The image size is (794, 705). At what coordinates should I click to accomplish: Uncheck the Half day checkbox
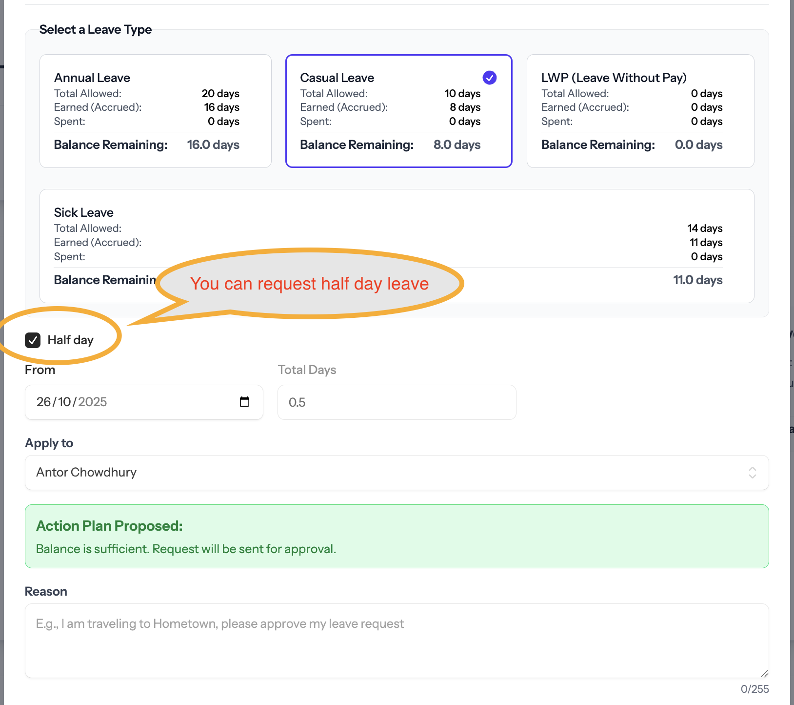click(33, 340)
